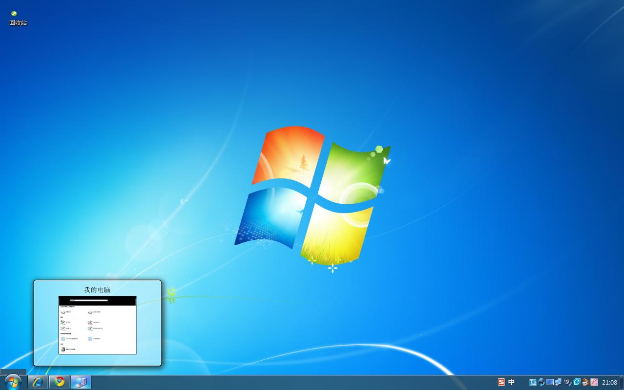This screenshot has width=624, height=390.
Task: Click the teal circular tray icon
Action: [577, 382]
